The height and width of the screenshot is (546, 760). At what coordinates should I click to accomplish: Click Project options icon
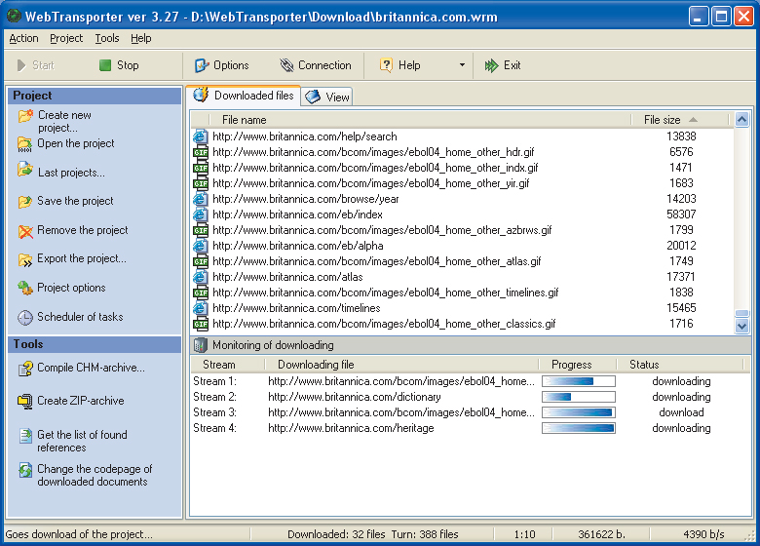click(25, 288)
